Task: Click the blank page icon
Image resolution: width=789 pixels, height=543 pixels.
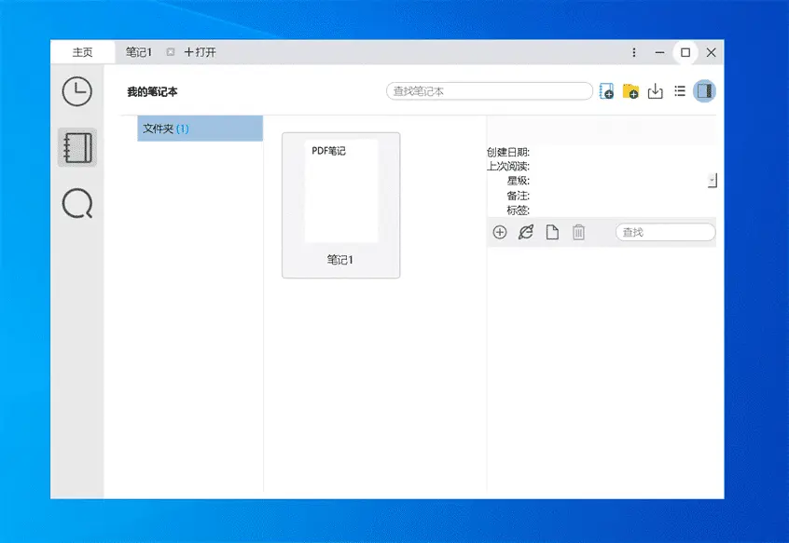Action: (x=552, y=232)
